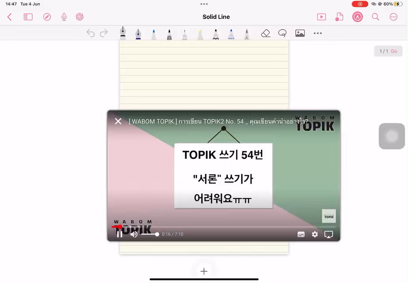408x283 pixels.
Task: Select the dashed line pen tool
Action: [x=231, y=34]
